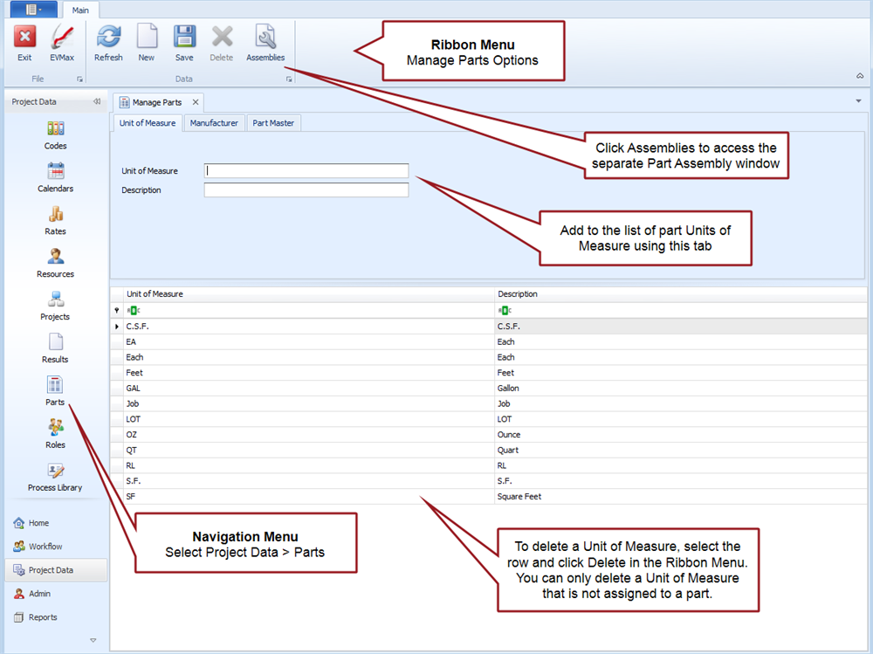Open the Assemblies window
Viewport: 873px width, 654px height.
265,42
